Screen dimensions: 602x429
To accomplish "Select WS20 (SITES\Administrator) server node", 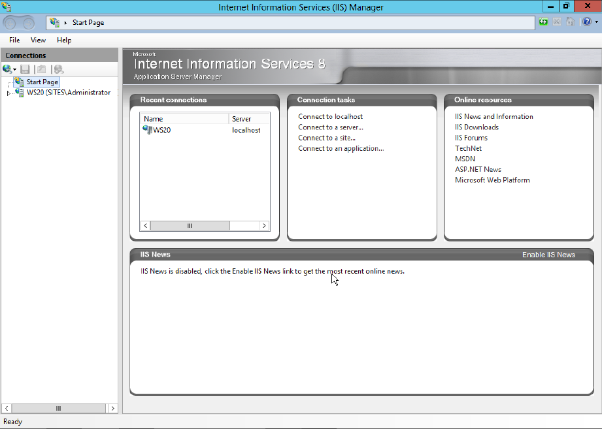I will point(69,92).
